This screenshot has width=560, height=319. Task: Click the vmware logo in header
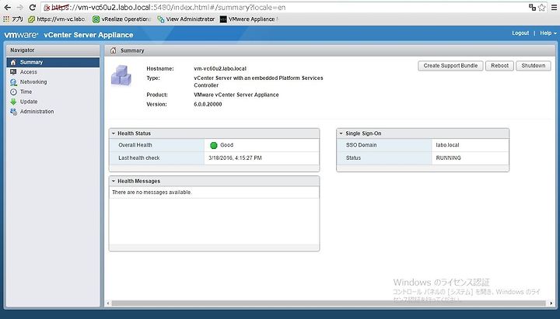(x=21, y=35)
